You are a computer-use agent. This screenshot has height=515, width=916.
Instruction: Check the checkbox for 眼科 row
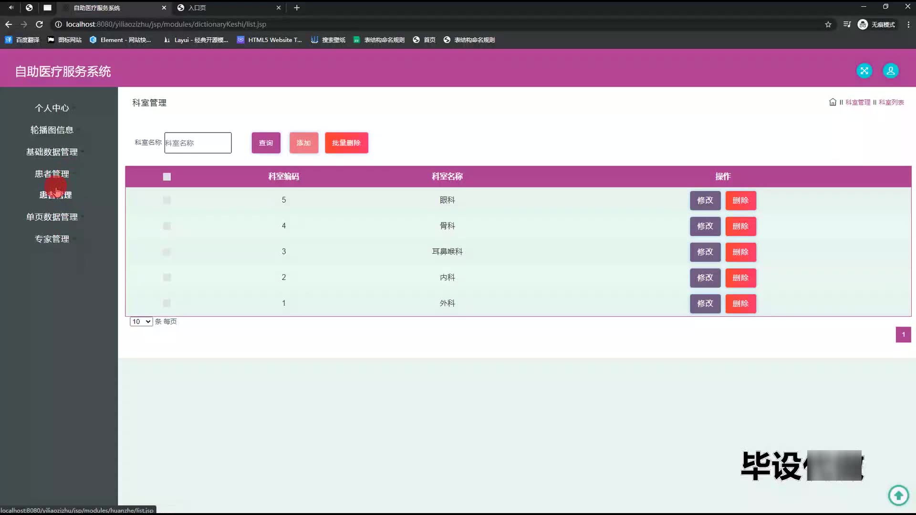pos(167,200)
